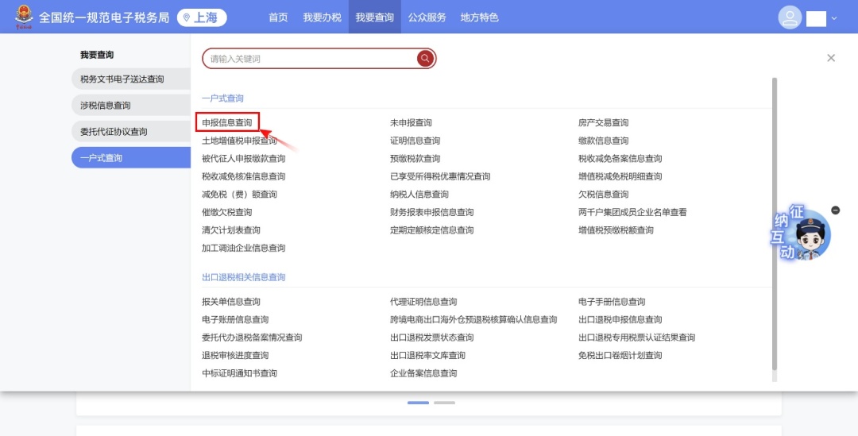Go to the 首页 tab

click(x=278, y=17)
